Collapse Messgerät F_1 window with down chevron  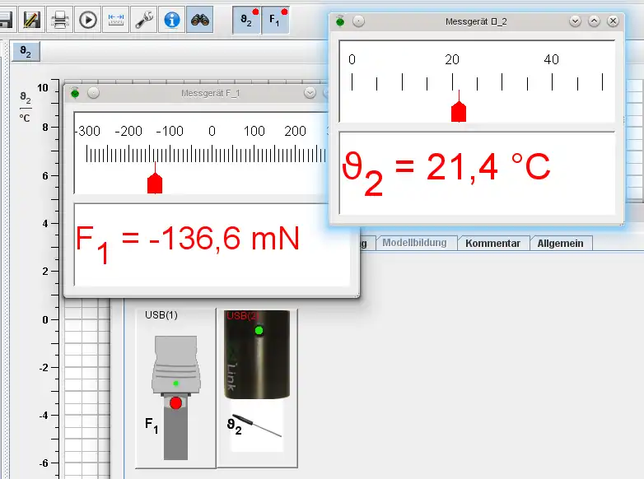click(x=310, y=93)
